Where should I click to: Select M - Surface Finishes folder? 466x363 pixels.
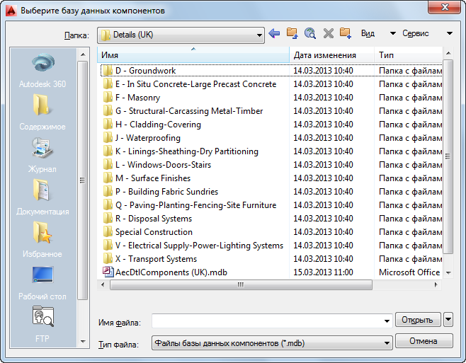[x=153, y=178]
